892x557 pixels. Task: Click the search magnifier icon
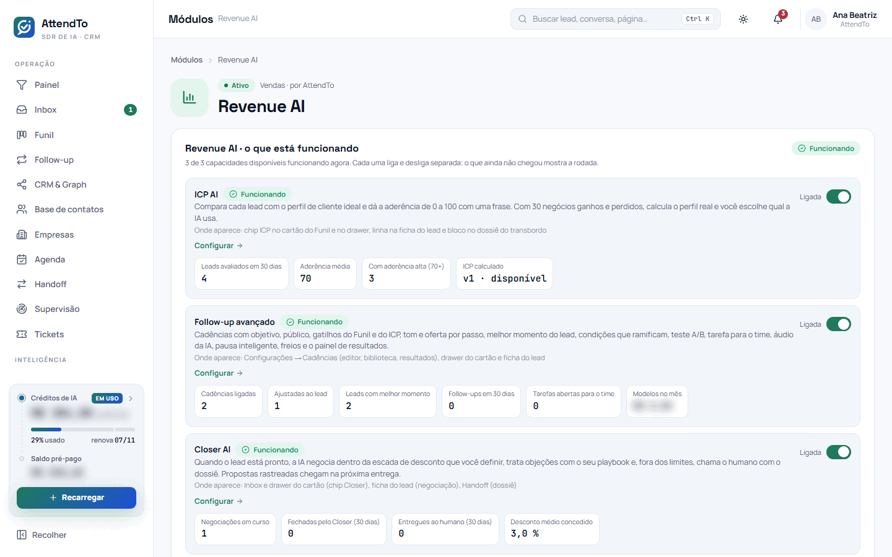(x=523, y=19)
